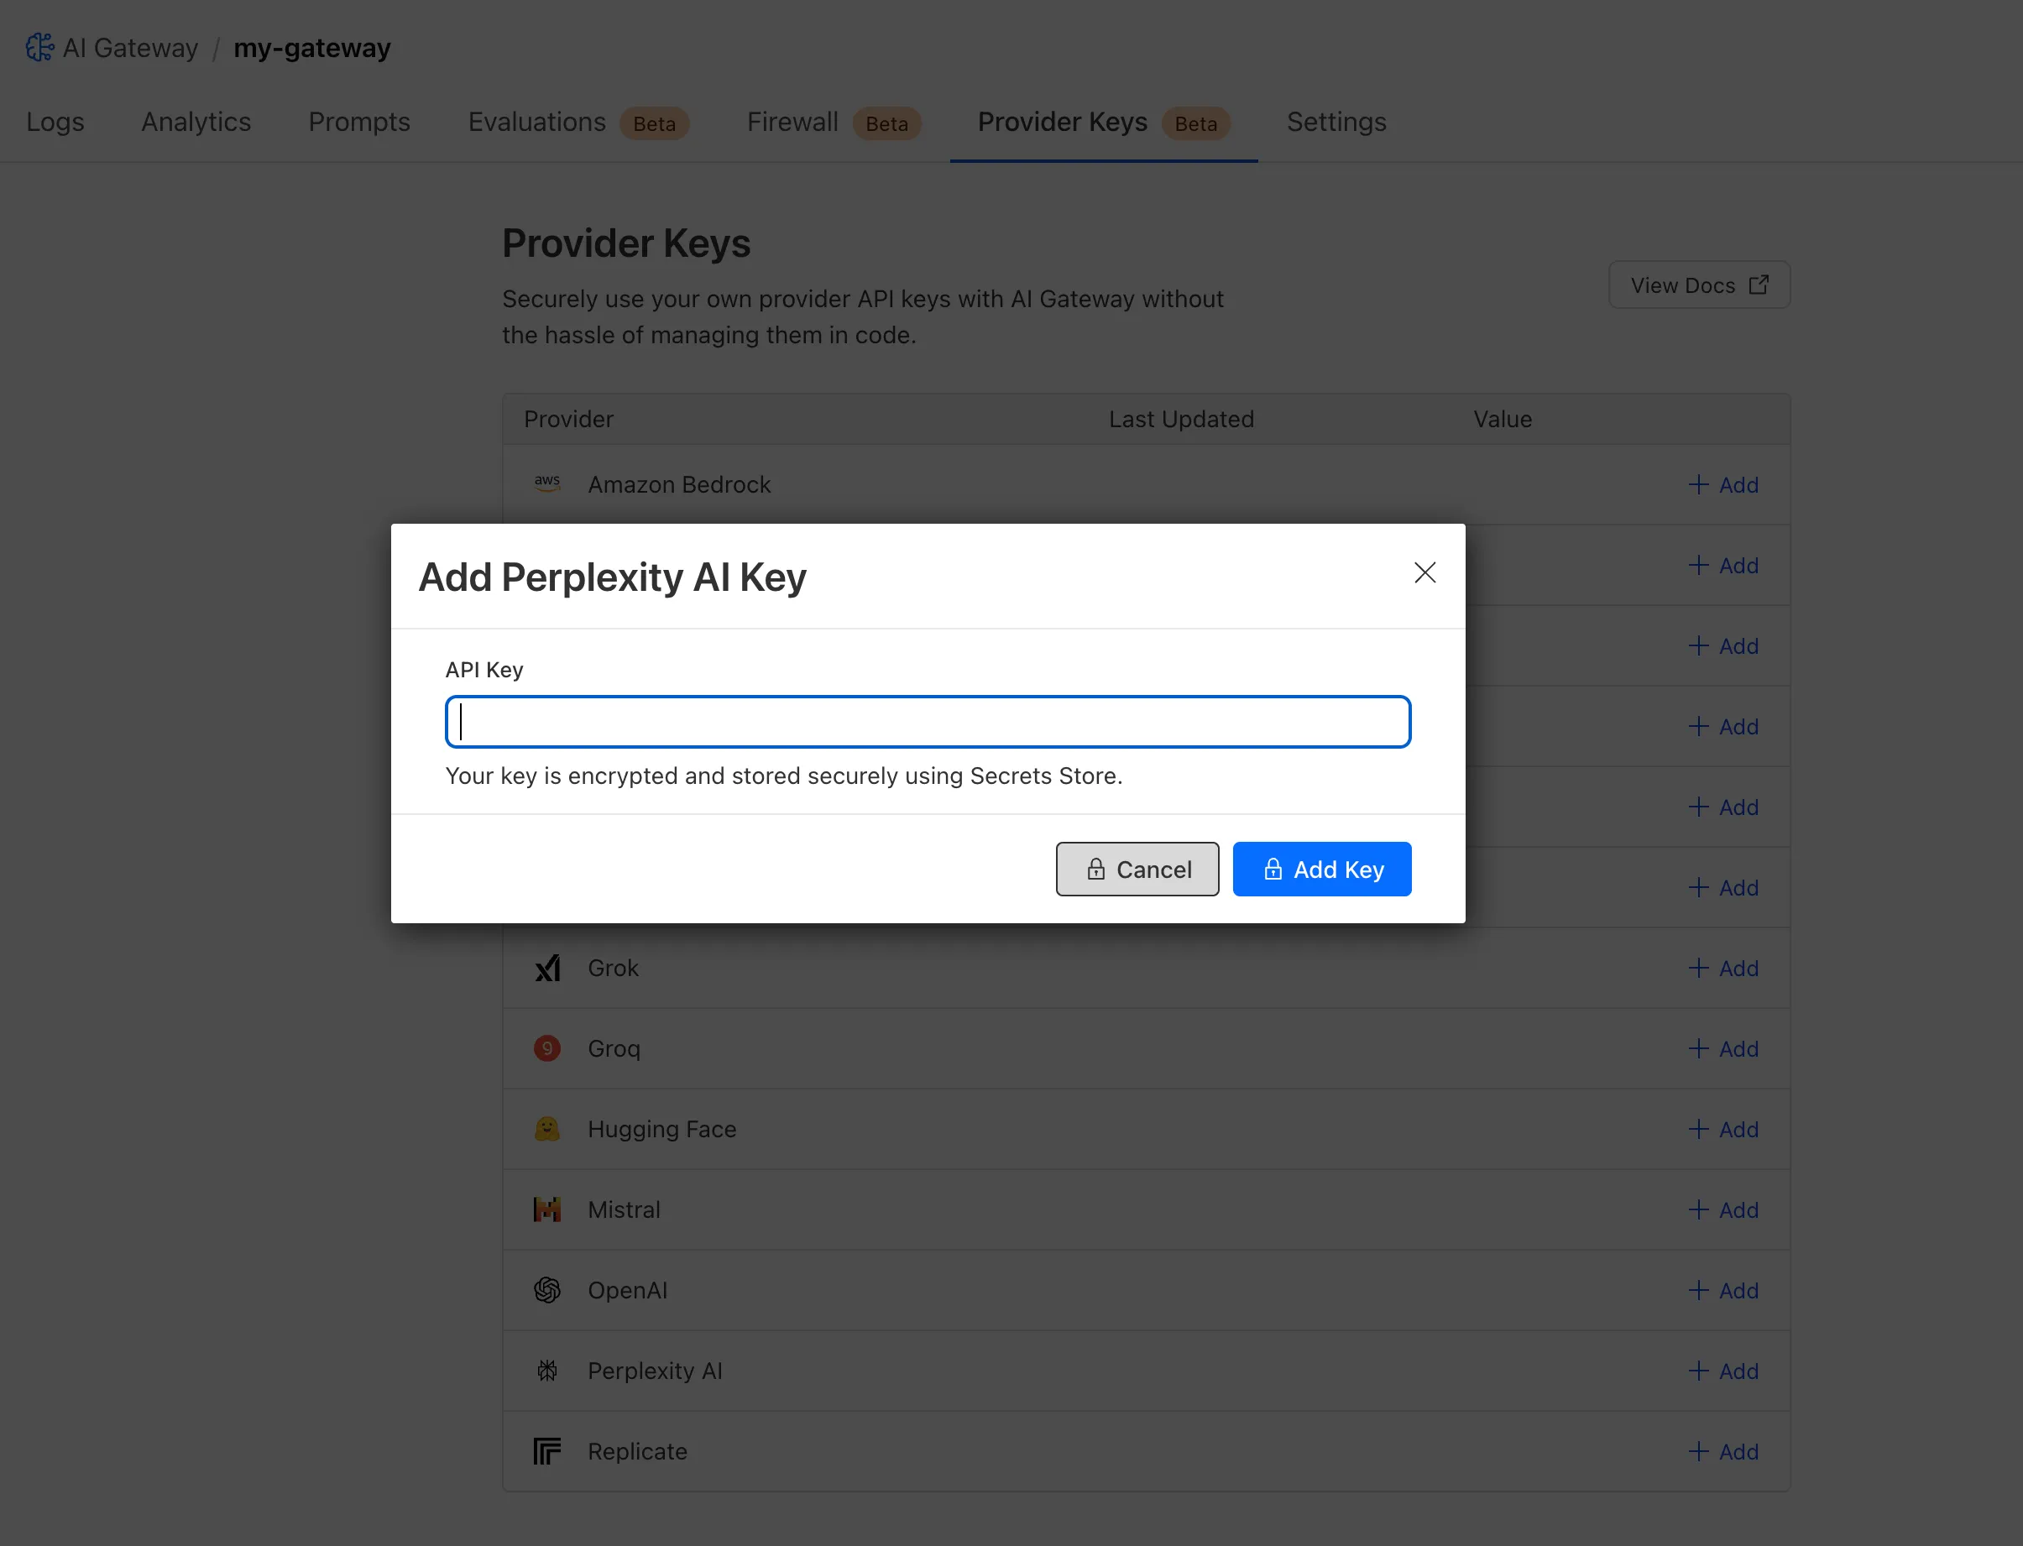Click the Grok xAI icon

coord(548,967)
